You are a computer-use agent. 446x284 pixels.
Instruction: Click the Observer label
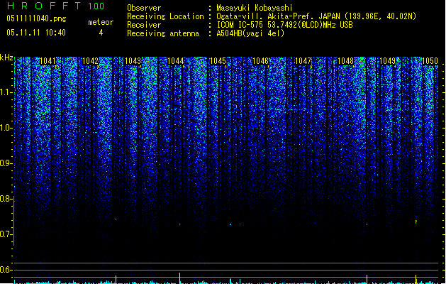[x=144, y=8]
